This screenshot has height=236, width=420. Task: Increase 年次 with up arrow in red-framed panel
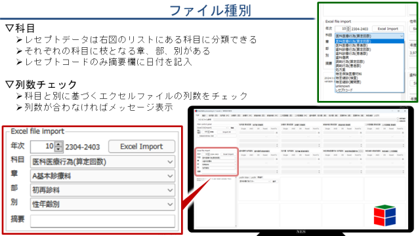pyautogui.click(x=58, y=144)
